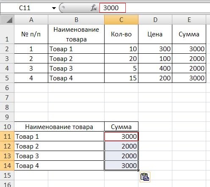
Task: Select column E header
Action: [x=189, y=20]
